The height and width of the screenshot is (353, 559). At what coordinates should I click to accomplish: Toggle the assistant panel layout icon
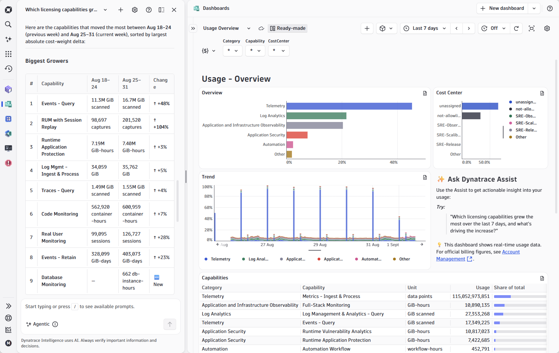pyautogui.click(x=161, y=10)
